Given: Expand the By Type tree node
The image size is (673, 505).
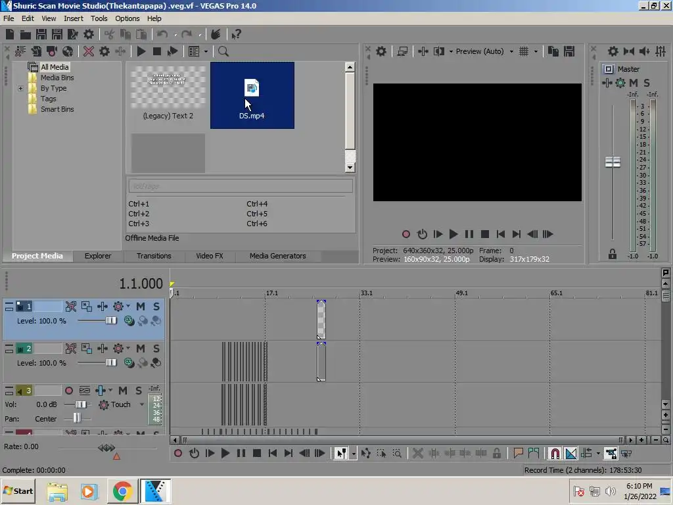Looking at the screenshot, I should [20, 89].
